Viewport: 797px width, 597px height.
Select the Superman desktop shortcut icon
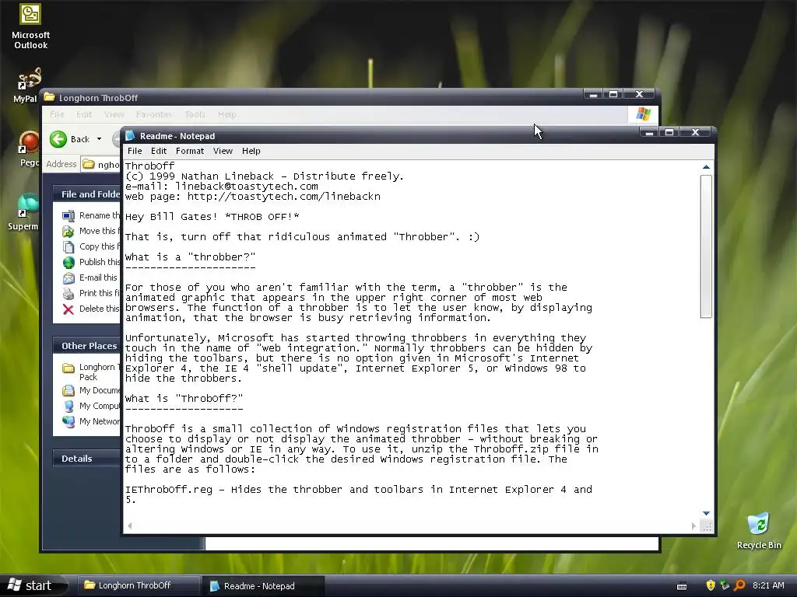coord(28,205)
